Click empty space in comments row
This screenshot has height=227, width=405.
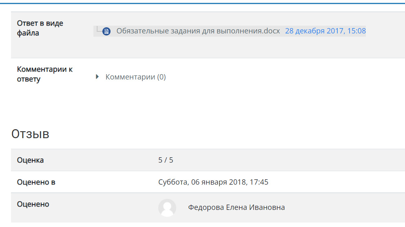click(284, 77)
